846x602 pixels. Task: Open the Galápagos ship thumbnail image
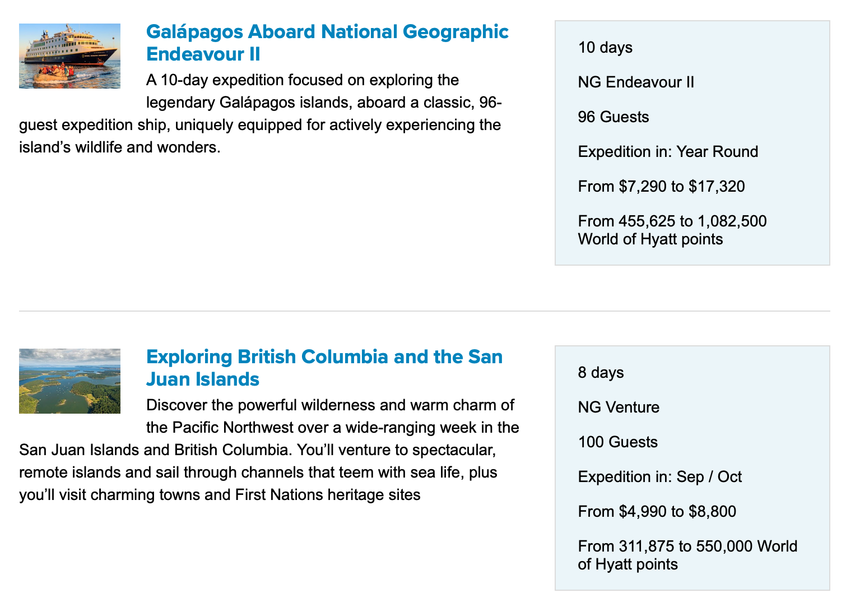tap(69, 56)
